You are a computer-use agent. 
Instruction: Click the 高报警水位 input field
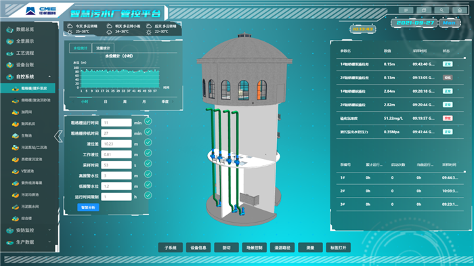click(116, 175)
